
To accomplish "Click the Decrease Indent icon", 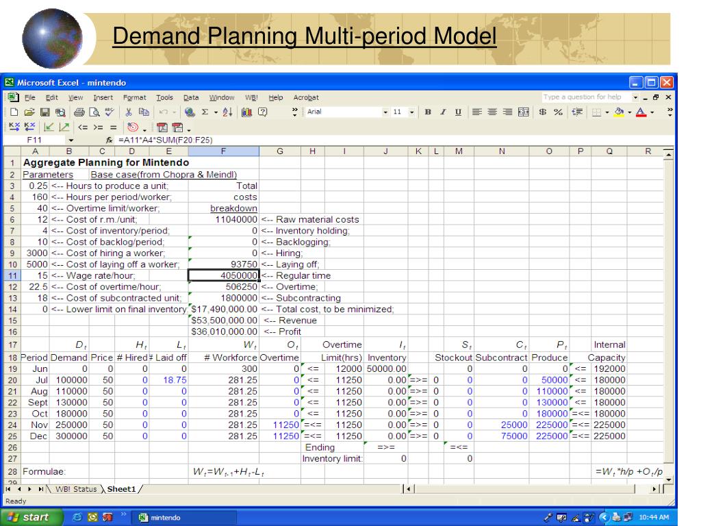I will (x=577, y=112).
